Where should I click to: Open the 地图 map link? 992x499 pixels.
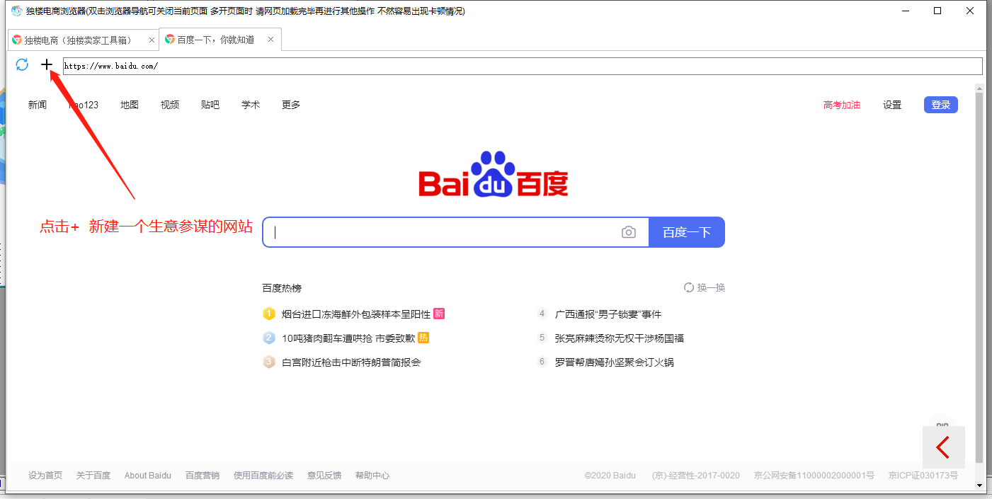[130, 105]
